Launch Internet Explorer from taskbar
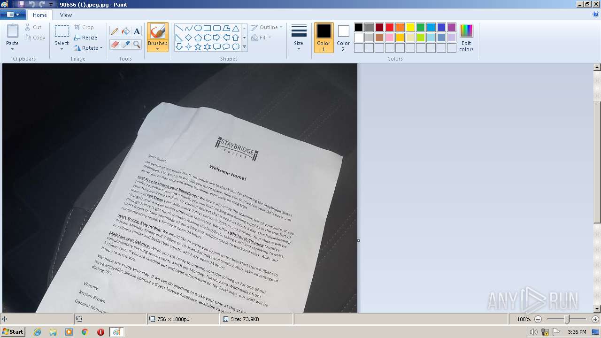Viewport: 601px width, 338px height. click(x=37, y=332)
